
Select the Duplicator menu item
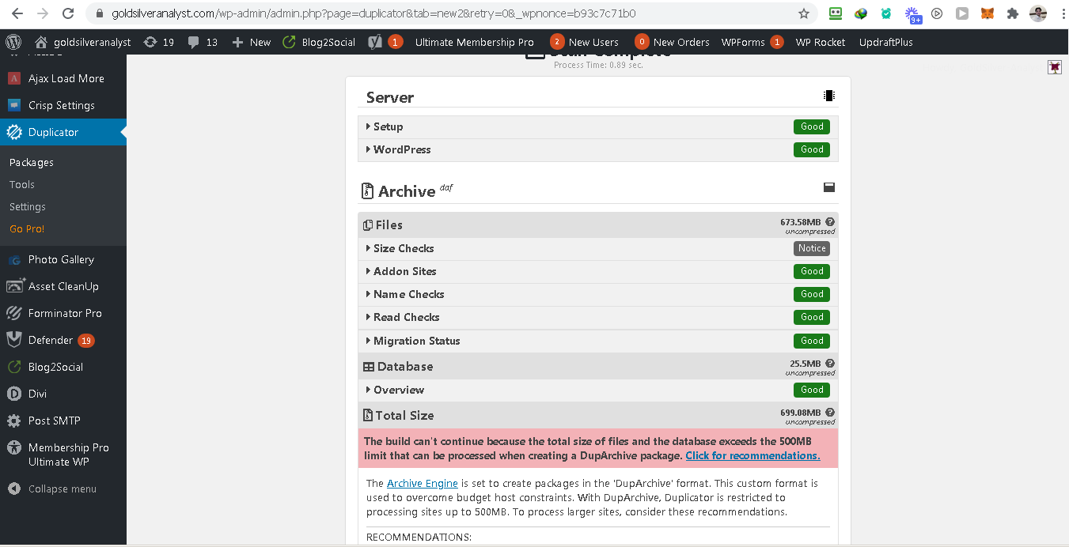click(63, 132)
